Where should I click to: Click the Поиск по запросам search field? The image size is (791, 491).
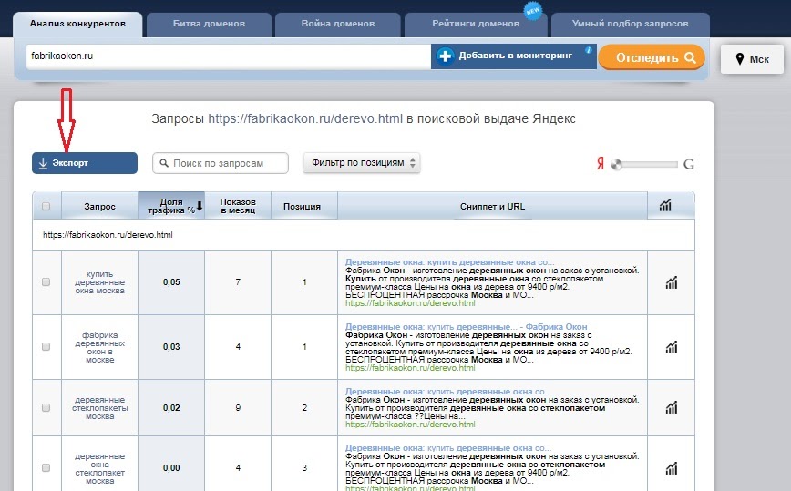pyautogui.click(x=221, y=163)
